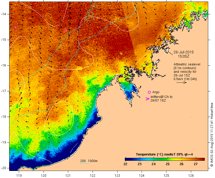
Task: Click longitude label 121
Action: tap(68, 175)
